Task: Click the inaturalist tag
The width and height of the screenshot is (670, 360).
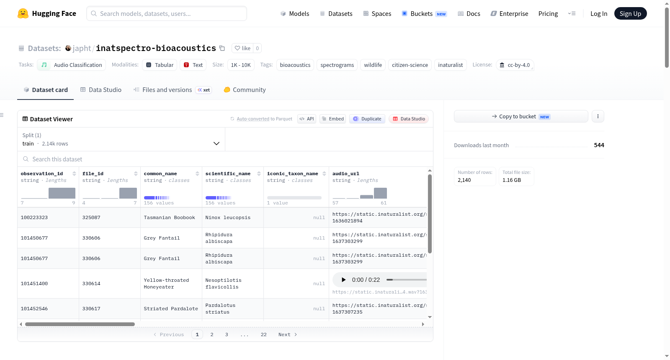Action: 450,65
